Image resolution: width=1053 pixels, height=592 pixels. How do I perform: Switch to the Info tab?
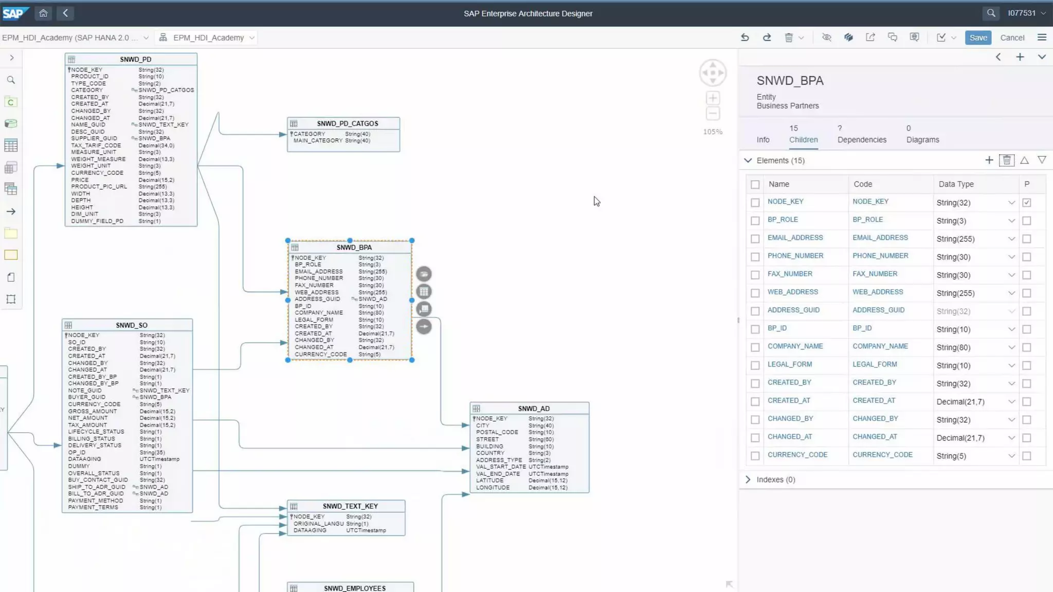coord(762,140)
